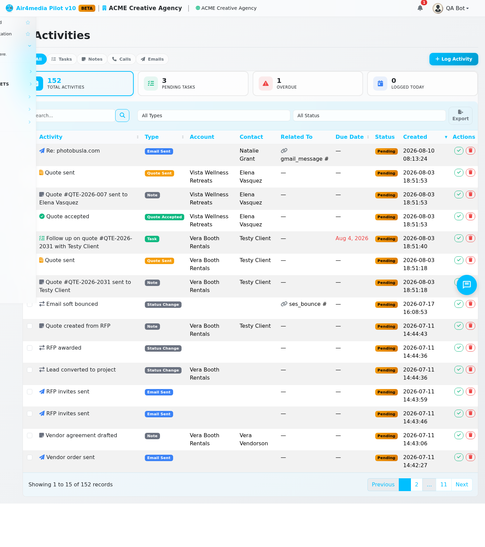Open the All Types filter dropdown
485x547 pixels.
(214, 116)
